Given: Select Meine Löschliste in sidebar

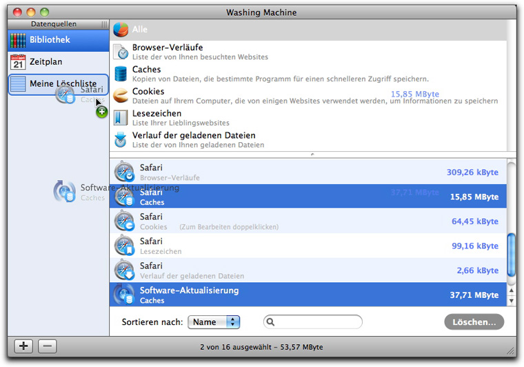Looking at the screenshot, I should [x=59, y=84].
